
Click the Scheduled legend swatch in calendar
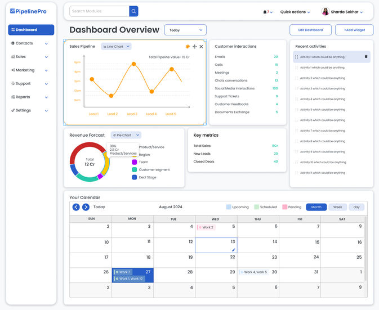pyautogui.click(x=256, y=207)
